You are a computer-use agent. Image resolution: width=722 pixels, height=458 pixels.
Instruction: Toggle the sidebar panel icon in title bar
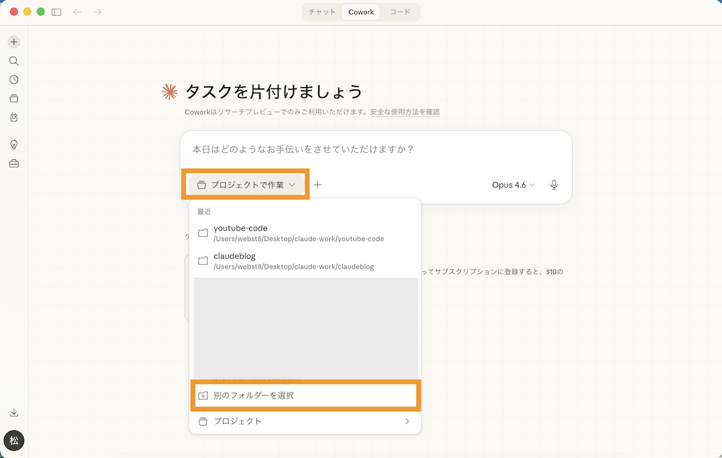57,12
